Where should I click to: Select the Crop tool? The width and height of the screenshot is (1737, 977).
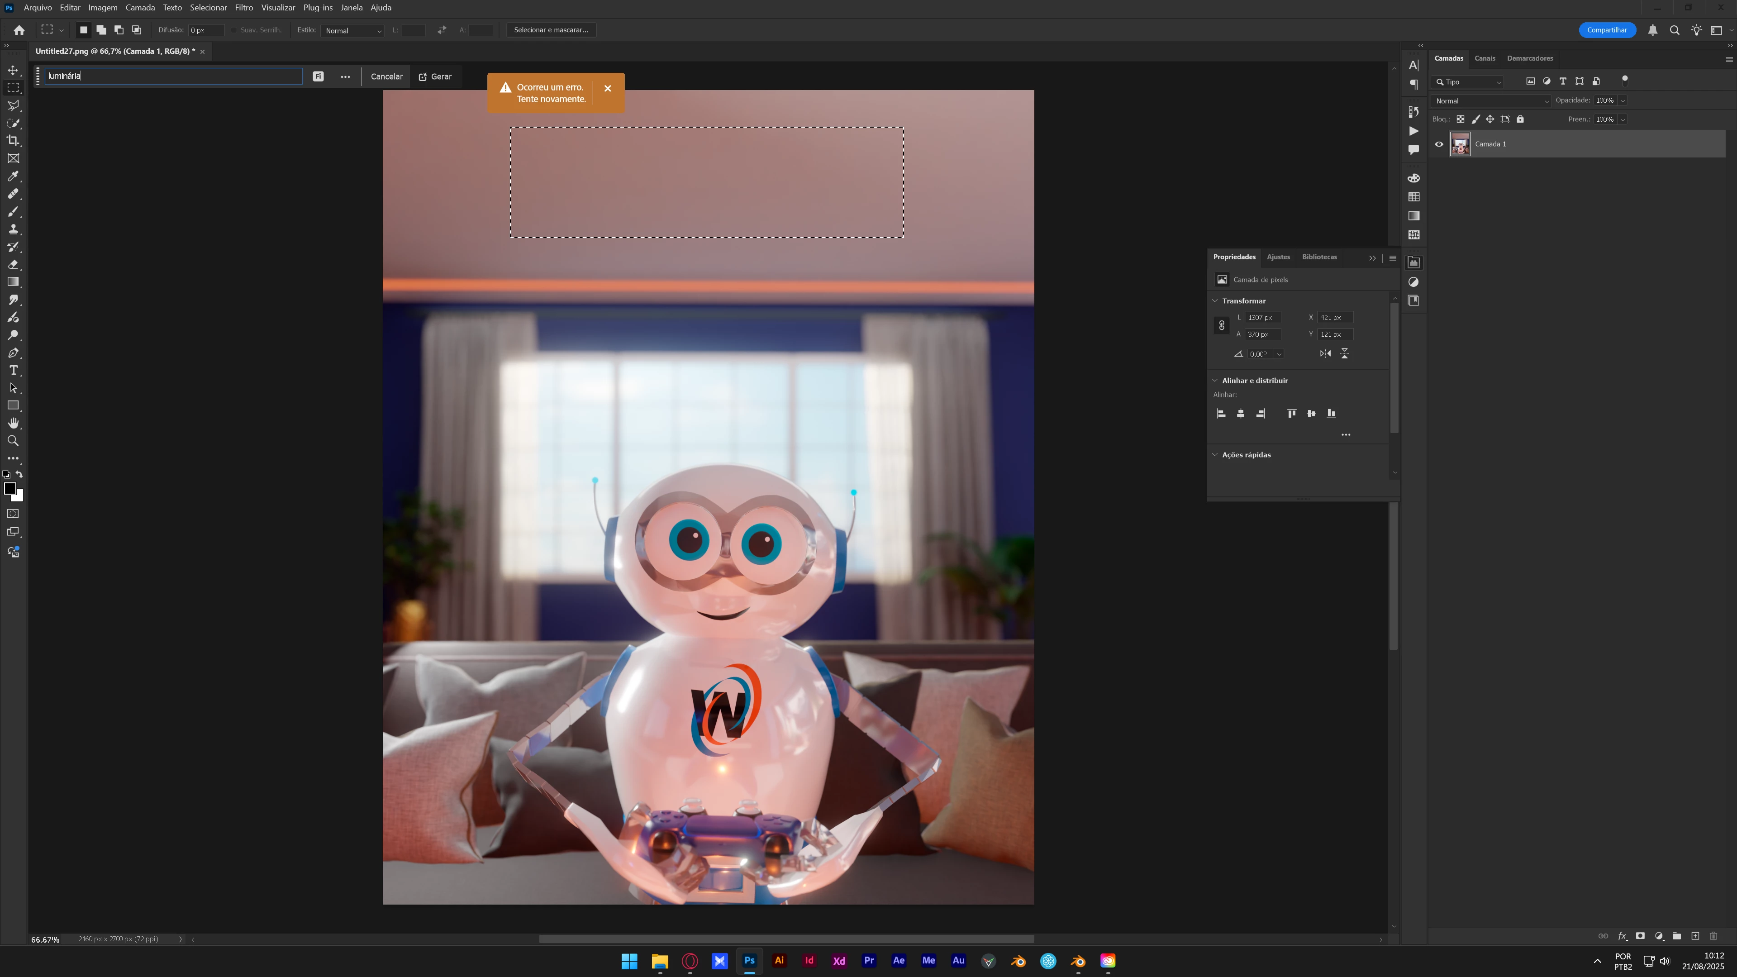click(13, 141)
